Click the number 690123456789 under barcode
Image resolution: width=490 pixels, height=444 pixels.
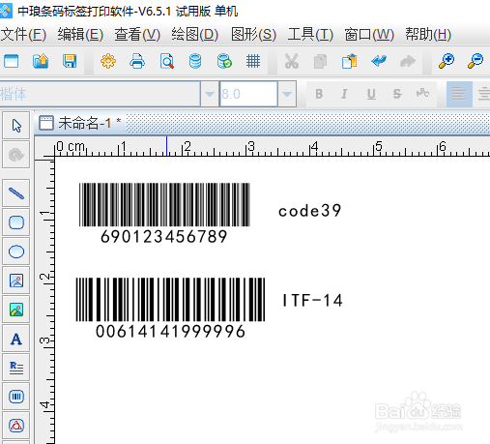tap(164, 237)
